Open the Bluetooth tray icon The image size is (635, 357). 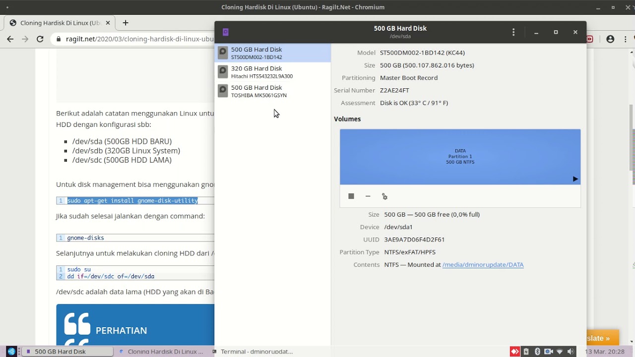[x=537, y=352]
